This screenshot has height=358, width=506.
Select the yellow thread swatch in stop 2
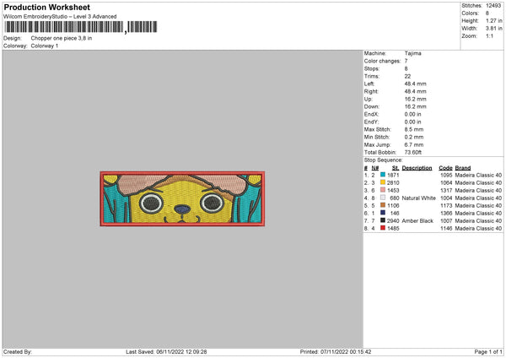pos(384,182)
